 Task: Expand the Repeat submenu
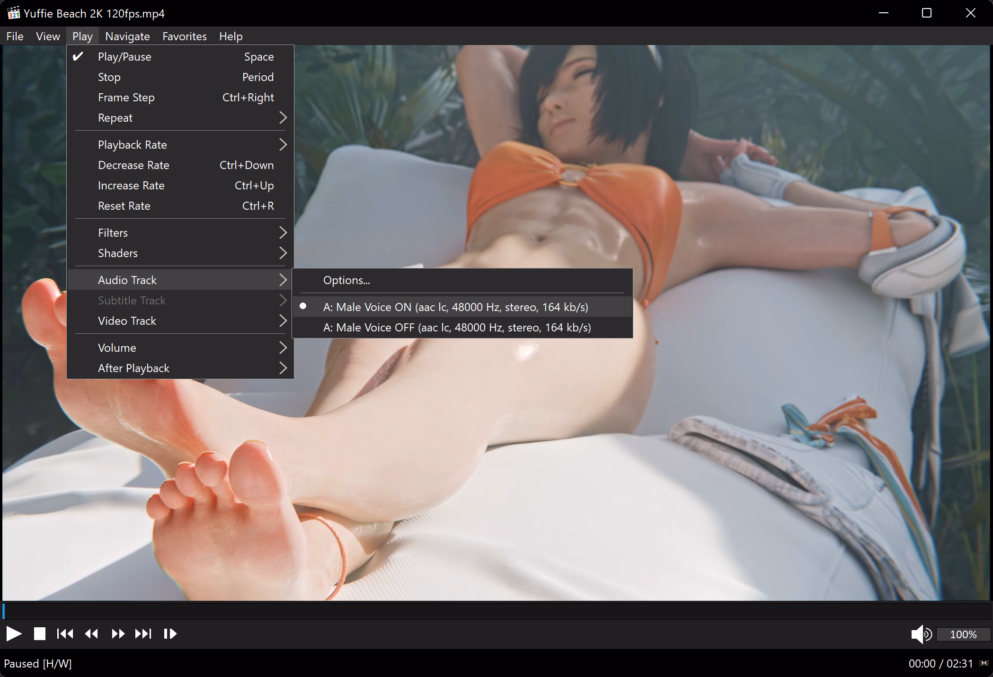coord(180,118)
